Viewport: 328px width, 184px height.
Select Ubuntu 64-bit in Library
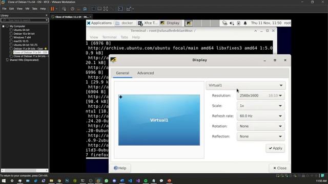click(x=22, y=30)
